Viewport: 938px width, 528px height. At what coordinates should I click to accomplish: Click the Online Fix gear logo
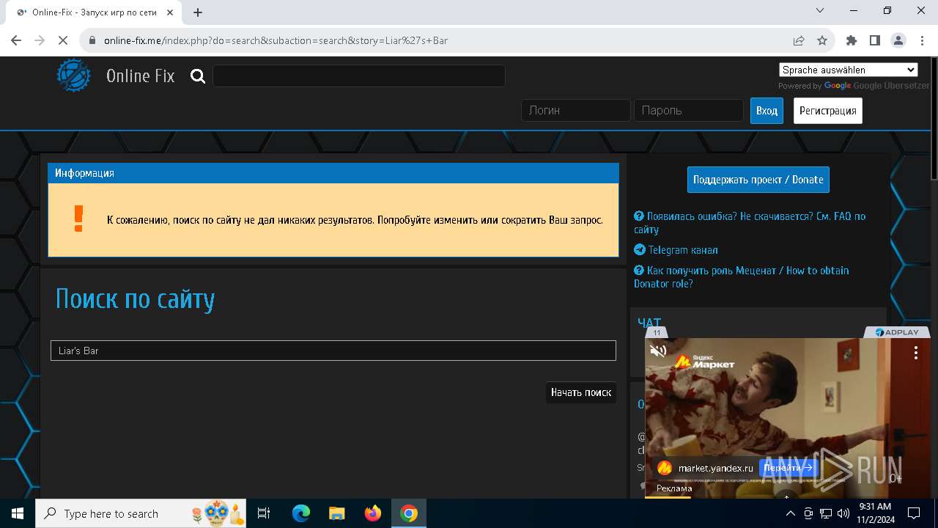click(x=74, y=76)
